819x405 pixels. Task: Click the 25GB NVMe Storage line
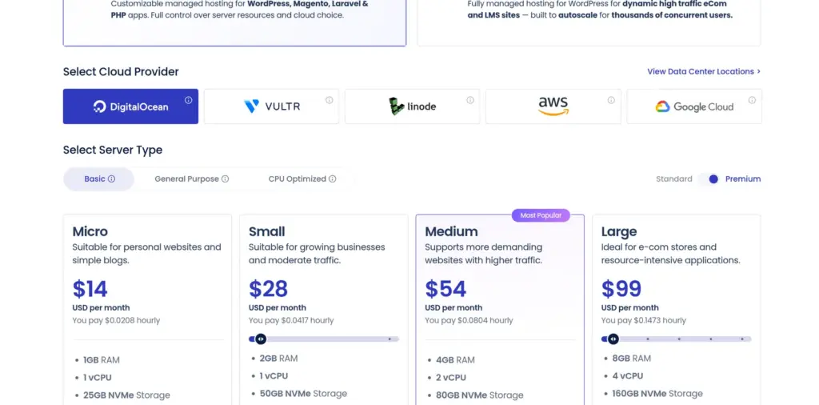pyautogui.click(x=126, y=395)
